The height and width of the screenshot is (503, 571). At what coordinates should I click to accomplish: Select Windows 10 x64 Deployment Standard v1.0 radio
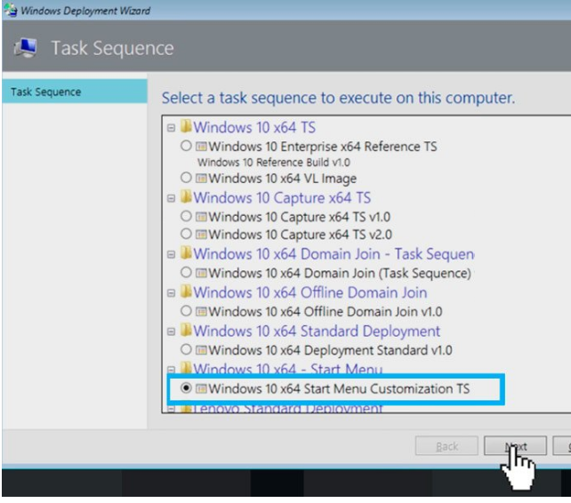click(x=186, y=349)
